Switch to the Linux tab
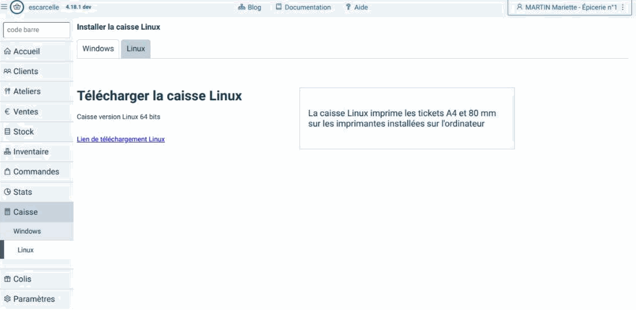 coord(136,49)
